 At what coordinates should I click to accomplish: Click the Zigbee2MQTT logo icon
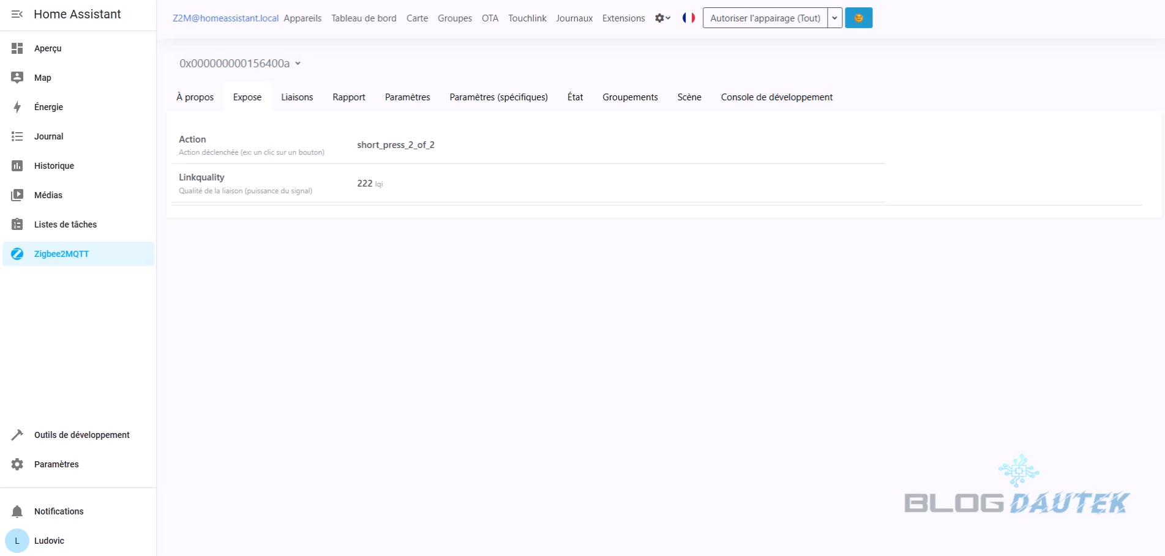(17, 254)
